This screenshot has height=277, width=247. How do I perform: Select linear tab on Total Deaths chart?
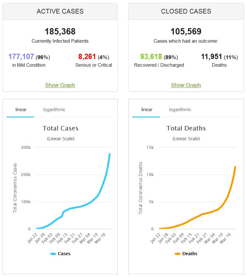[x=147, y=110]
